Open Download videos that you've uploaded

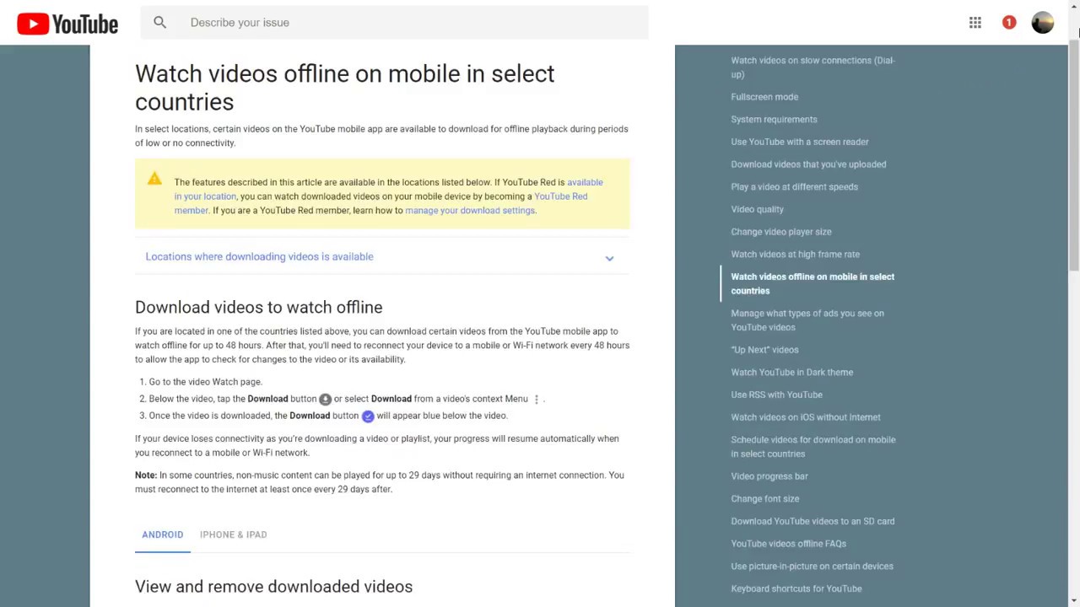(x=808, y=164)
